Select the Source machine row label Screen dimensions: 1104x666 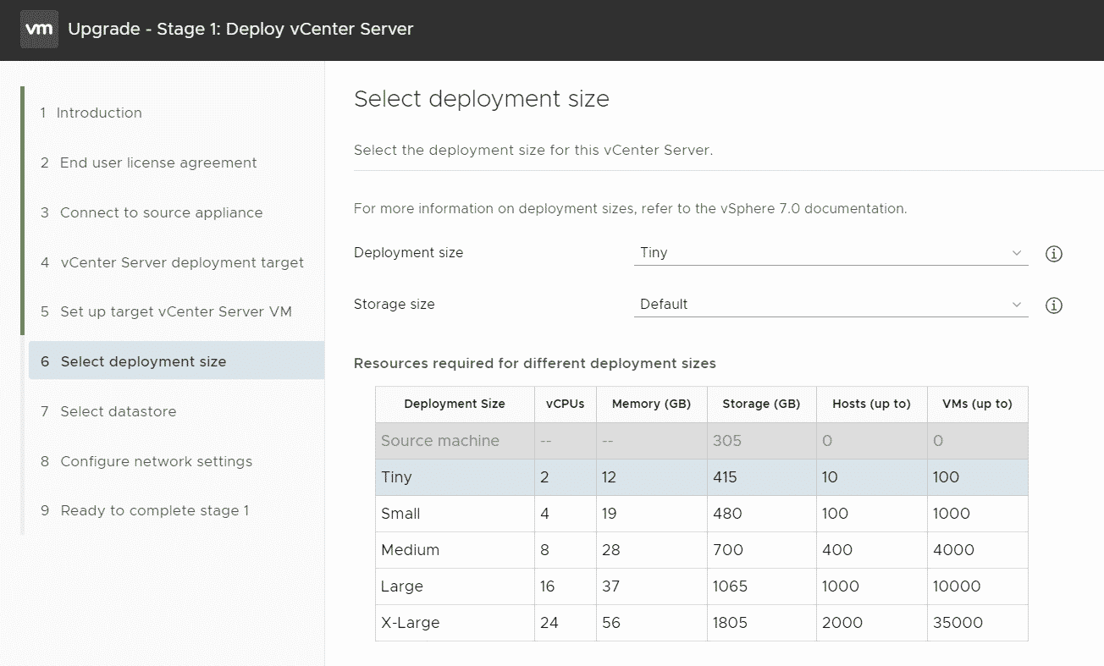(x=440, y=441)
